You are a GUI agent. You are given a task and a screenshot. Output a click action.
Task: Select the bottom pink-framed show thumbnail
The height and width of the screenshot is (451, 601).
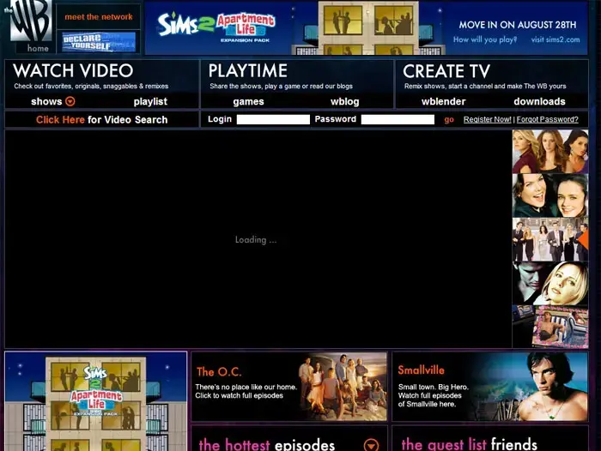550,327
